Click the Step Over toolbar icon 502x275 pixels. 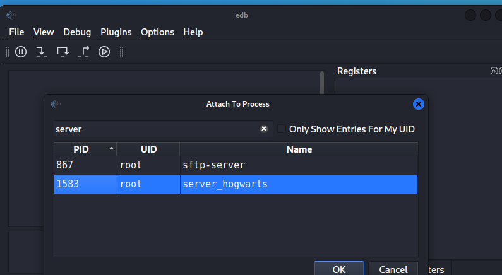tap(63, 52)
